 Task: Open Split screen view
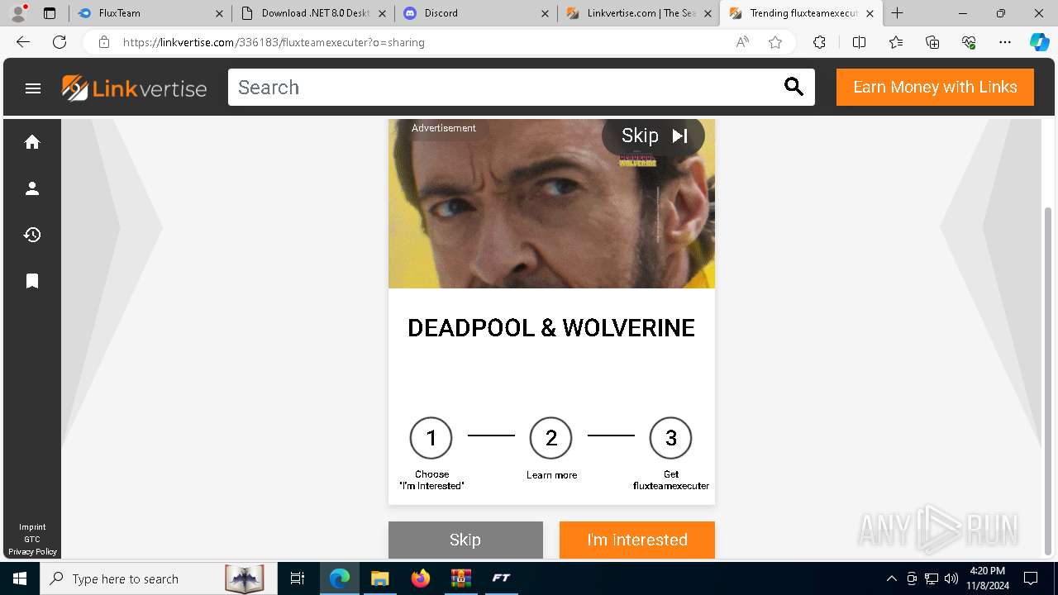click(x=859, y=42)
